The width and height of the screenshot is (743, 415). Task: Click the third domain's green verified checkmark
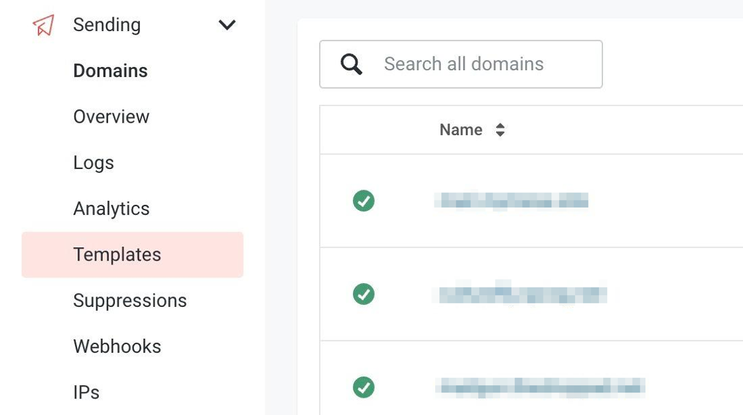click(x=364, y=387)
